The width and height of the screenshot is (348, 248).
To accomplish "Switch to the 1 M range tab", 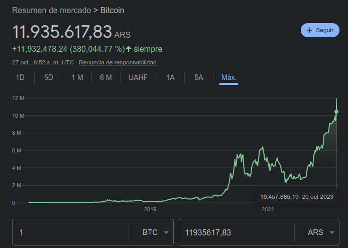I will 77,77.
